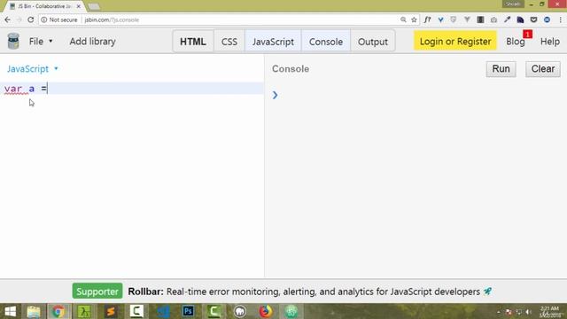567x319 pixels.
Task: Click the console input prompt chevron
Action: [276, 95]
